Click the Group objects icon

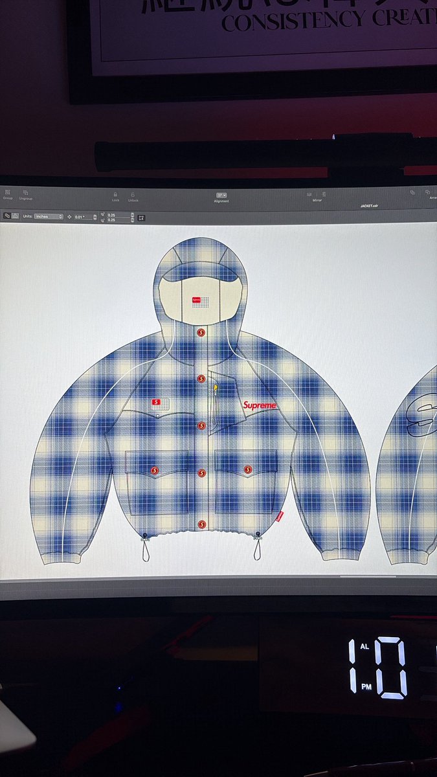[6, 192]
